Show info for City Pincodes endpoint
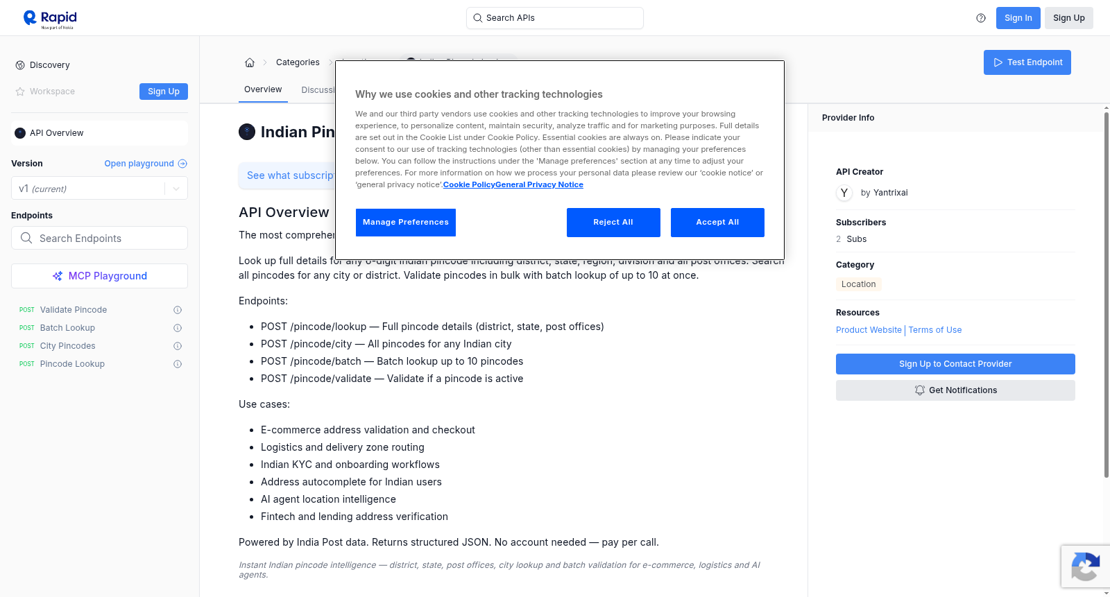 point(178,346)
